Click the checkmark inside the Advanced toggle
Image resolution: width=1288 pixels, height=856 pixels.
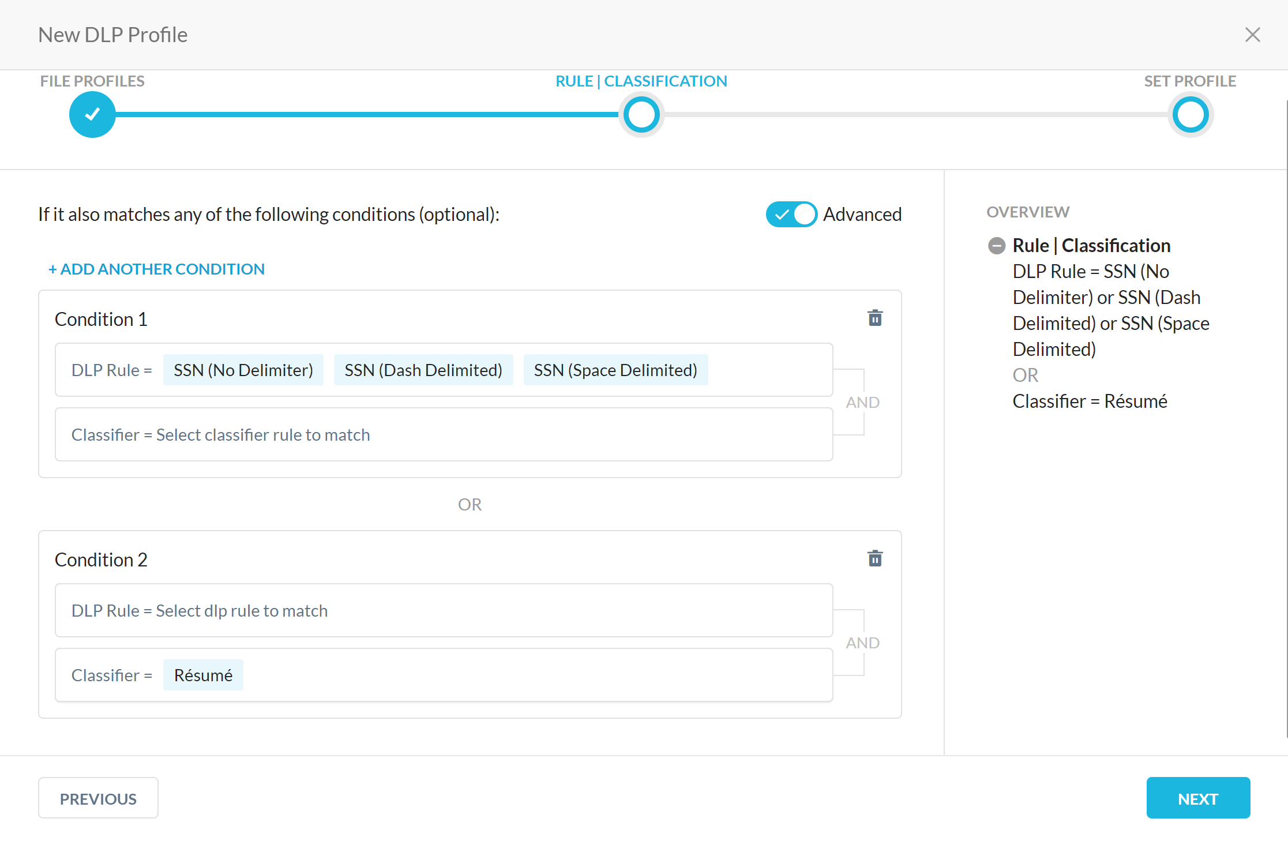[x=783, y=214]
